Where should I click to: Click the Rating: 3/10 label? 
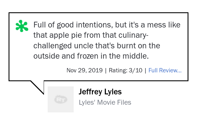coord(126,70)
